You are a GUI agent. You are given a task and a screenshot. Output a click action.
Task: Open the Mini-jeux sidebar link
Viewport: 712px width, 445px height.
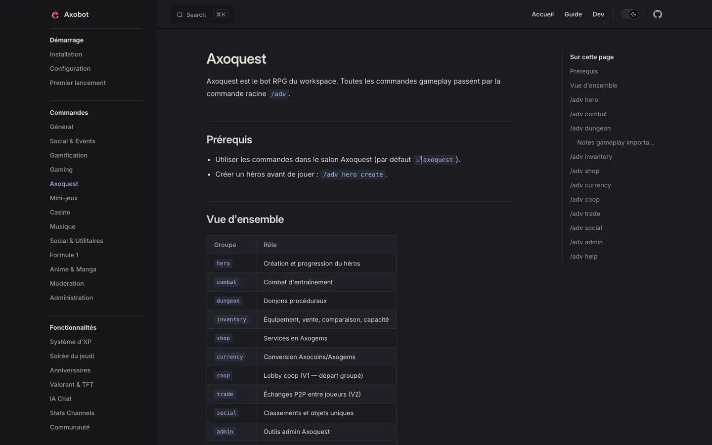coord(64,198)
